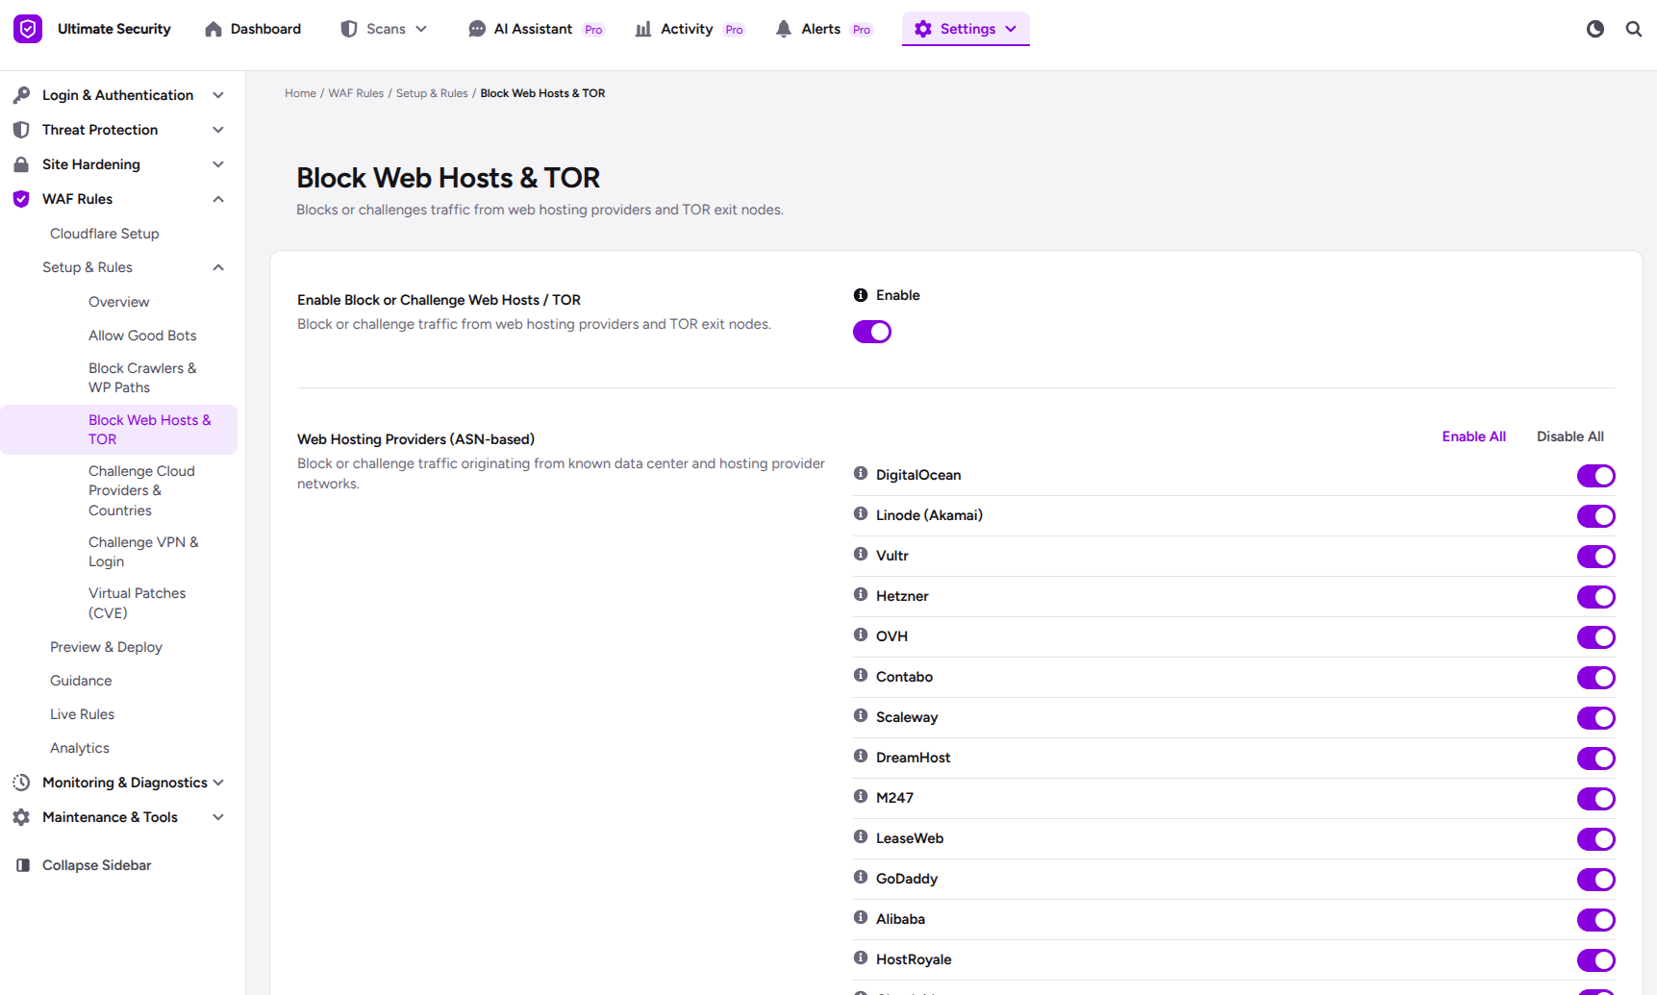The height and width of the screenshot is (995, 1657).
Task: Click the AI Assistant chat bubble icon
Action: coord(477,29)
